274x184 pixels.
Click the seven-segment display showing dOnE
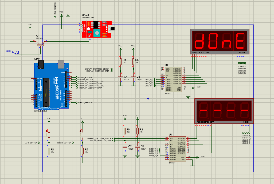tap(220, 42)
